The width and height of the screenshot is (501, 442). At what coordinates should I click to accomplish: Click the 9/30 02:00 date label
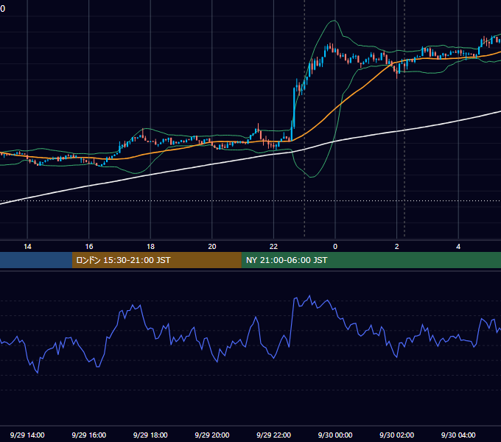(x=397, y=435)
